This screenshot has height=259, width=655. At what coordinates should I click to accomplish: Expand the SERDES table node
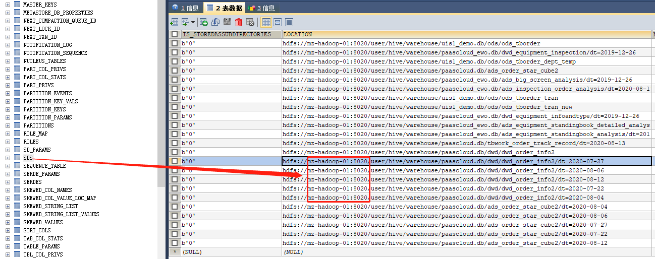click(8, 182)
